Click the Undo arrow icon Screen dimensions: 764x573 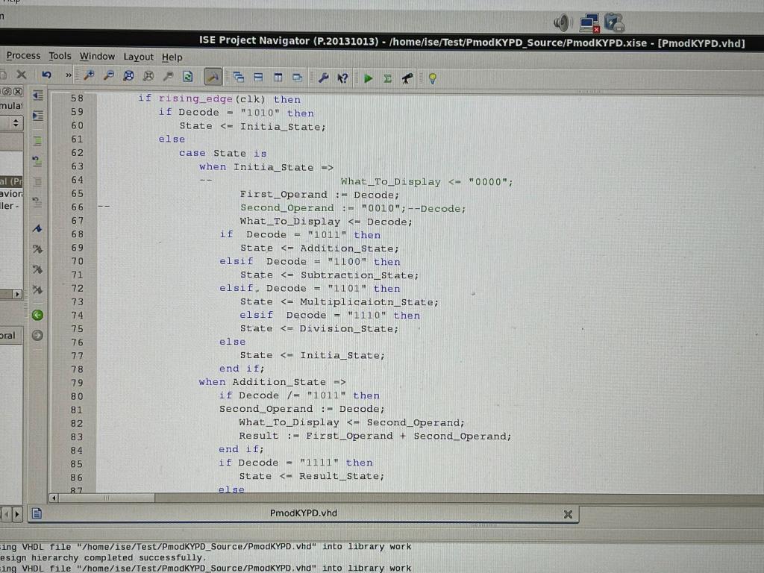[x=46, y=77]
